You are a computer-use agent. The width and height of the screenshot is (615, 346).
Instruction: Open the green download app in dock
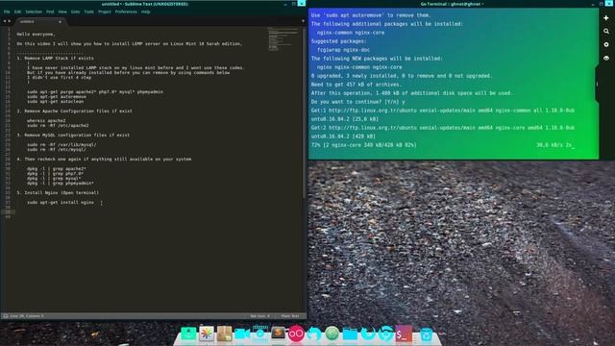pos(188,334)
